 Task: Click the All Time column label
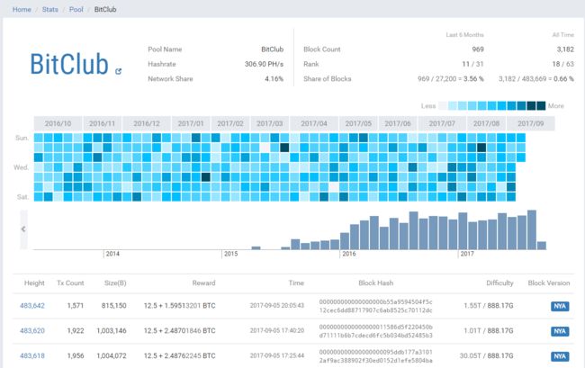563,35
